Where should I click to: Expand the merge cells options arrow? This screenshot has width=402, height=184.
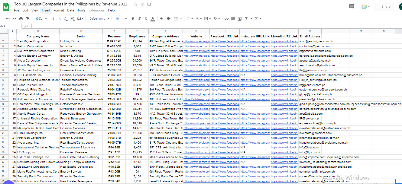(181, 19)
